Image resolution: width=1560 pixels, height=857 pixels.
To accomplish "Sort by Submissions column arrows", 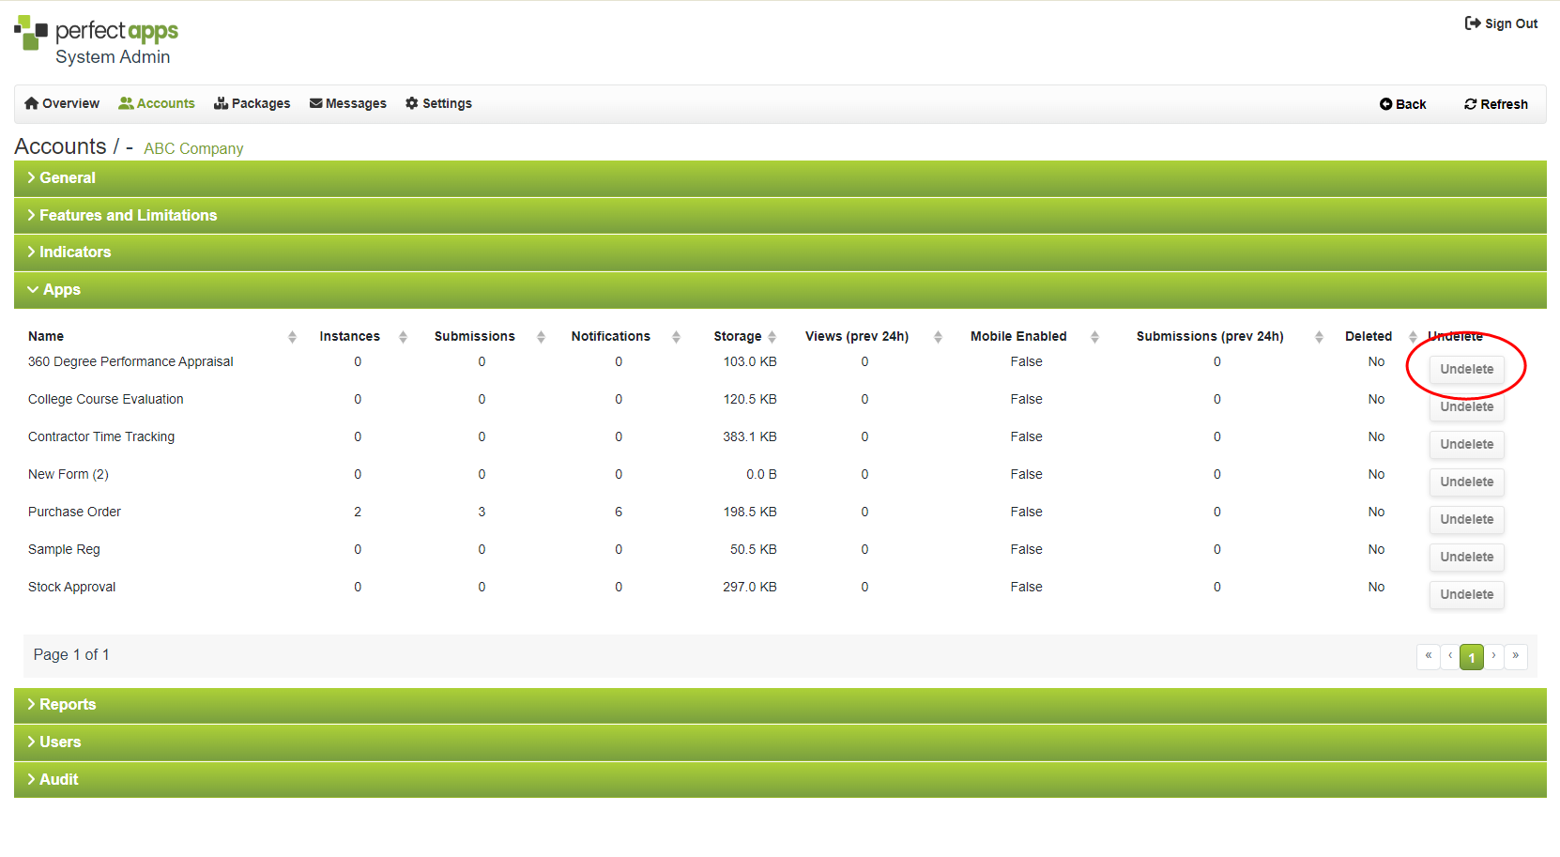I will tap(541, 337).
